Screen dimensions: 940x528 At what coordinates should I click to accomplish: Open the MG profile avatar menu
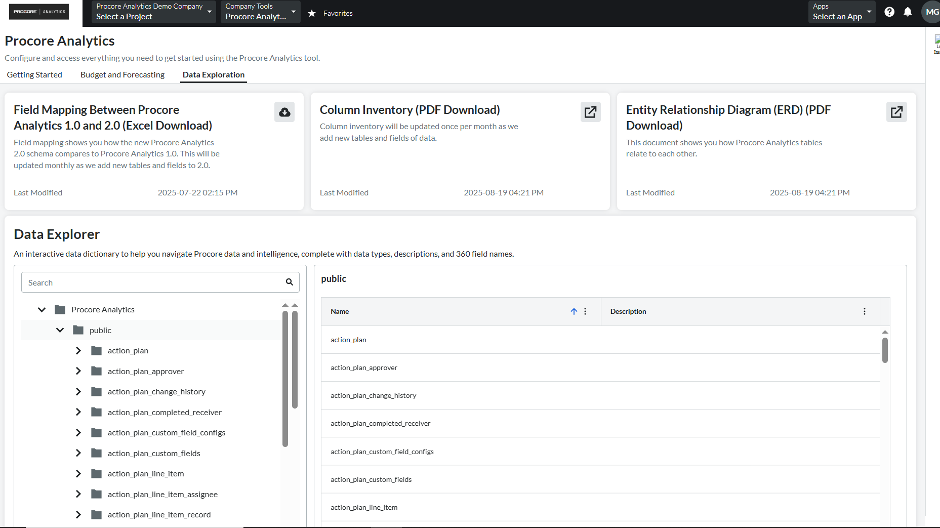click(932, 12)
